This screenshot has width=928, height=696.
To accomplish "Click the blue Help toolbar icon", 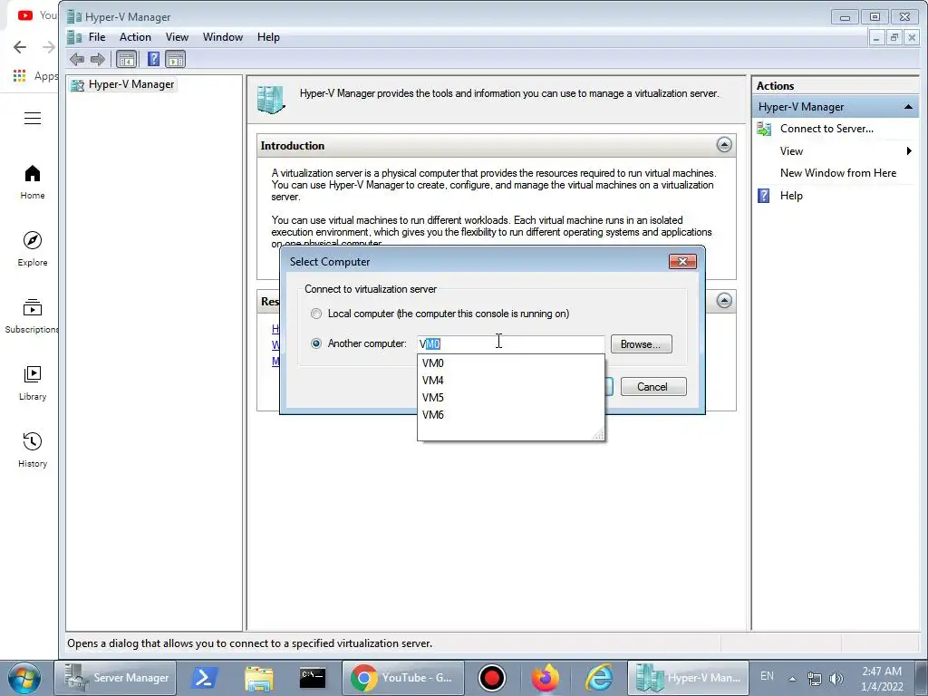I will pos(153,59).
